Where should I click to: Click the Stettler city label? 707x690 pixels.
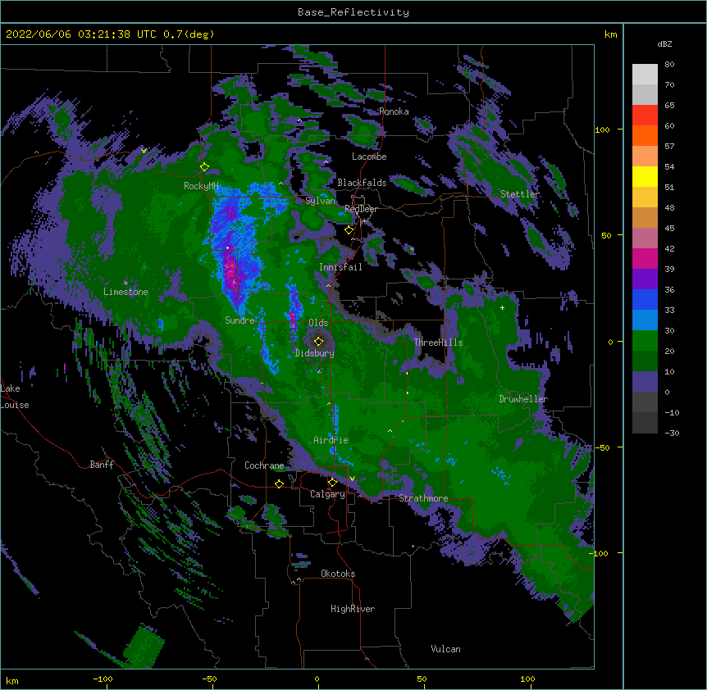pyautogui.click(x=520, y=194)
